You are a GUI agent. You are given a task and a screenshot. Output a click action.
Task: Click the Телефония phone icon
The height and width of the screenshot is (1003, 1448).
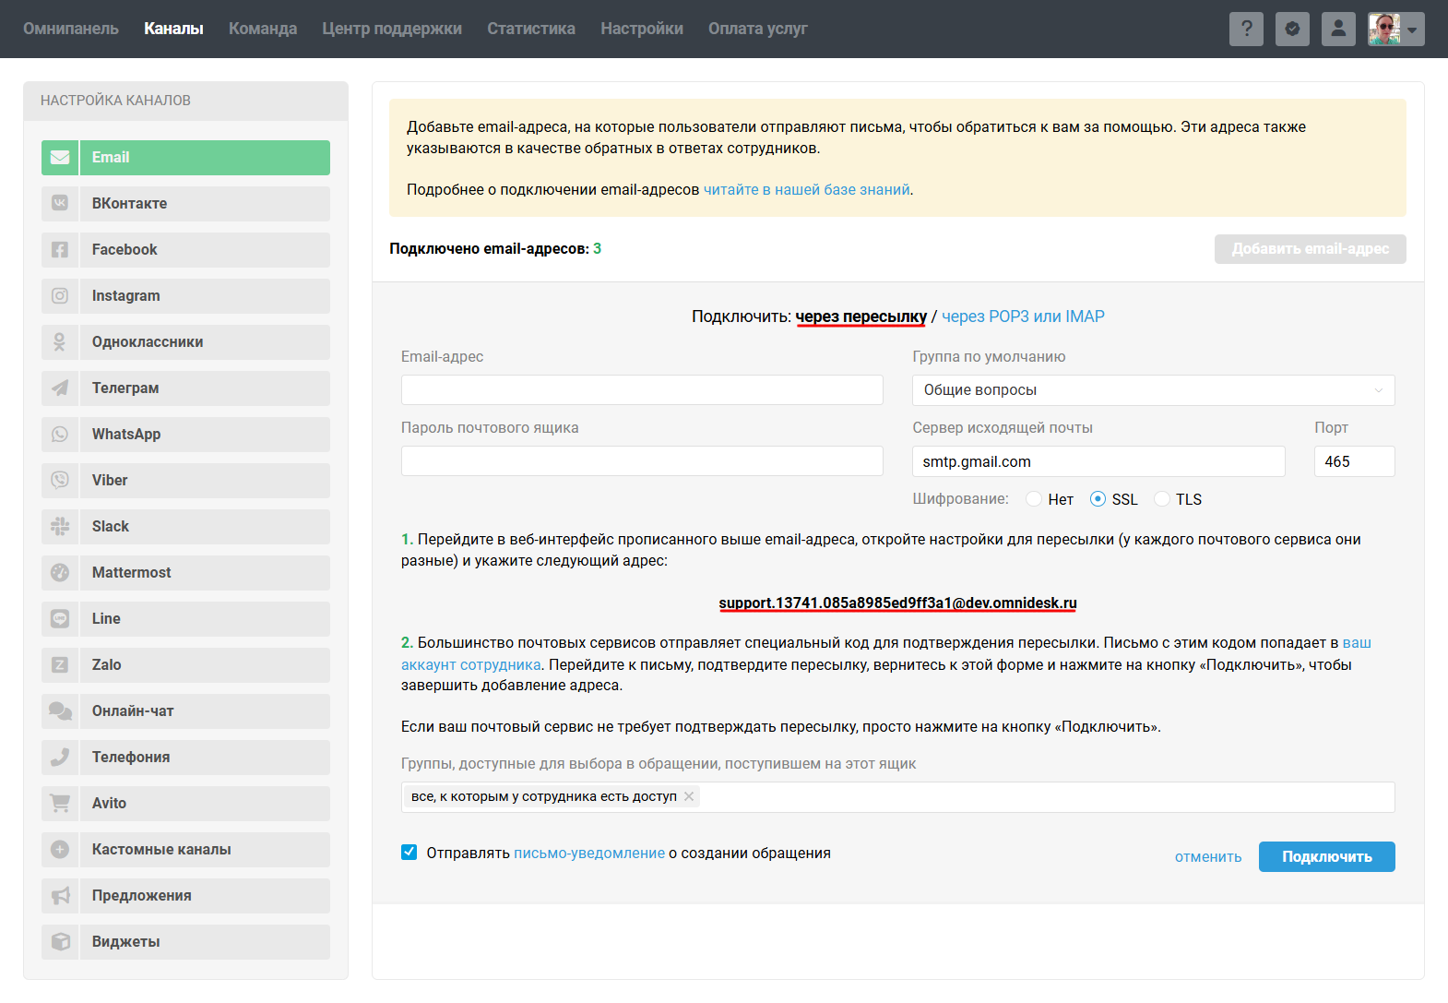pos(60,757)
